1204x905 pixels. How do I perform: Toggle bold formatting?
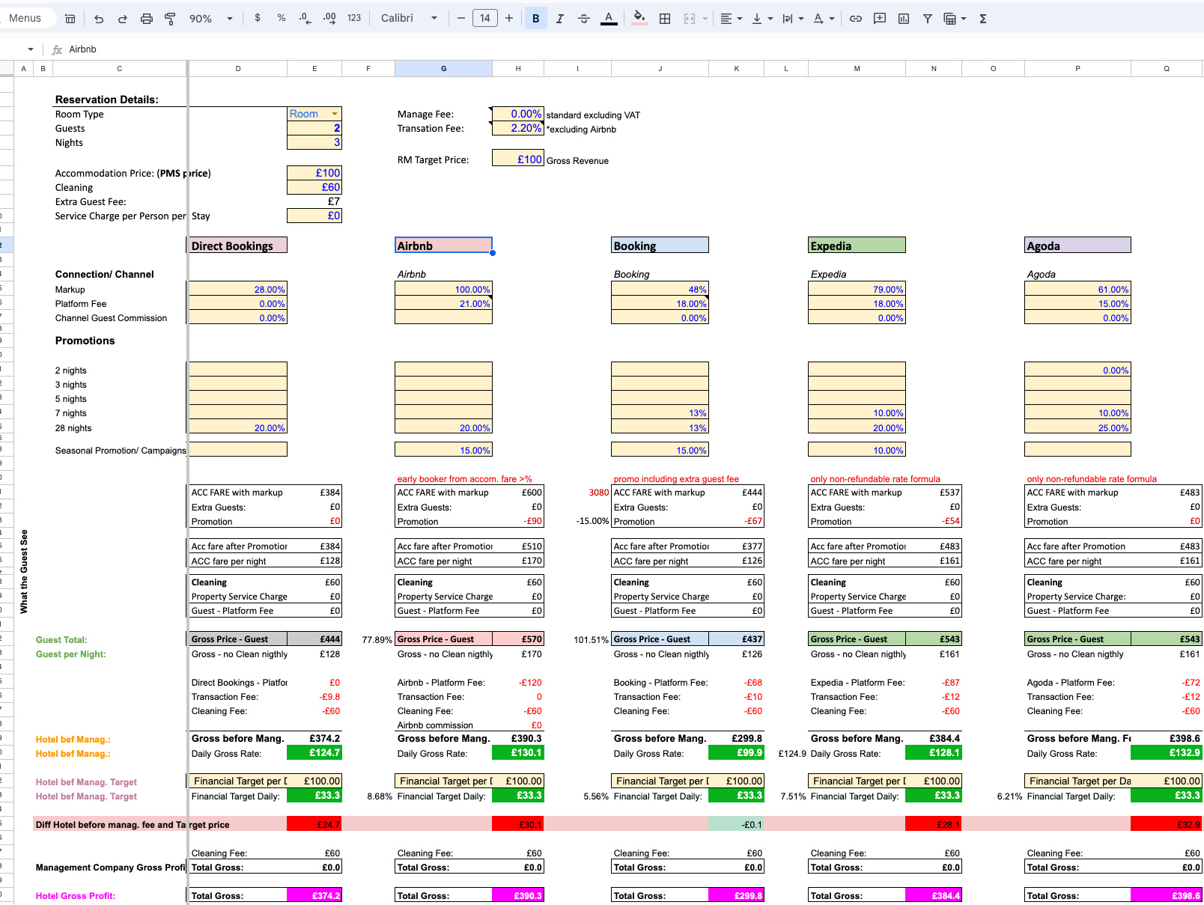[x=535, y=19]
